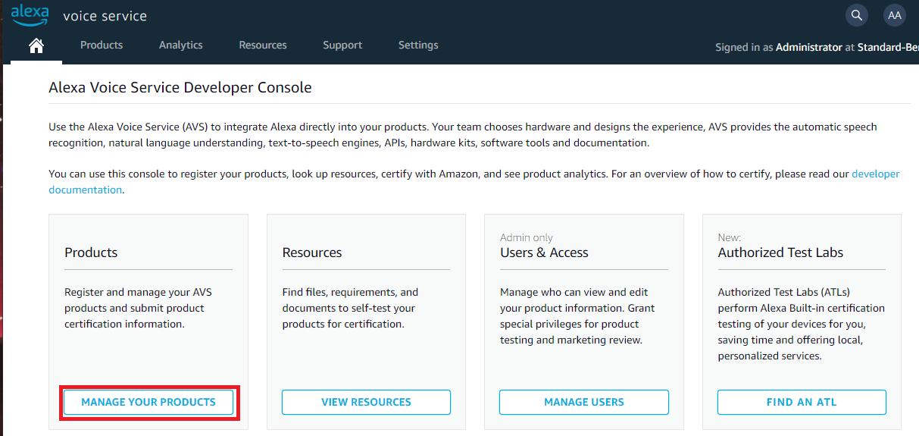919x436 pixels.
Task: Open the Resources menu
Action: pyautogui.click(x=263, y=45)
